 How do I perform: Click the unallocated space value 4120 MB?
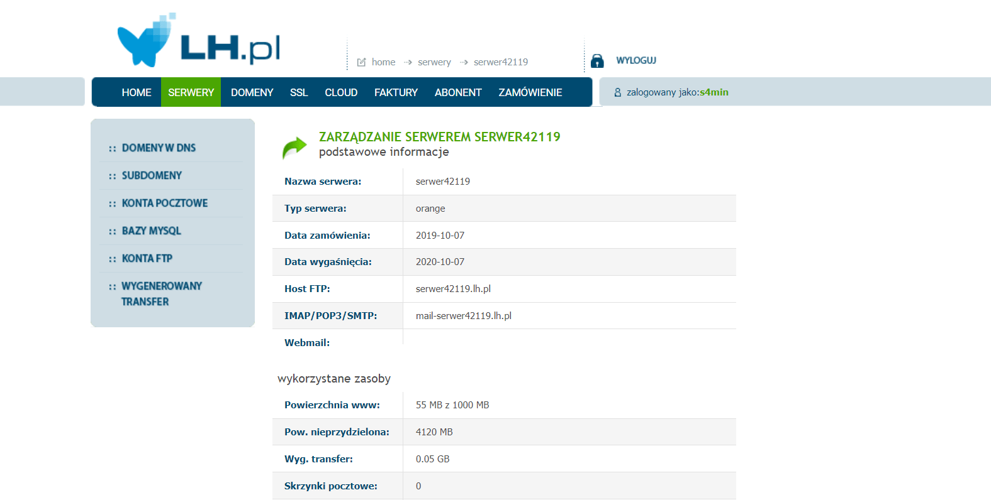click(x=434, y=432)
